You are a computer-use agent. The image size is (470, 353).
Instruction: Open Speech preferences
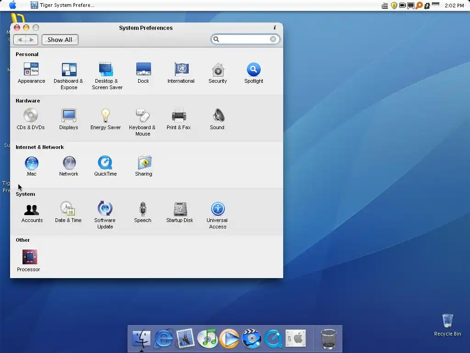click(143, 212)
